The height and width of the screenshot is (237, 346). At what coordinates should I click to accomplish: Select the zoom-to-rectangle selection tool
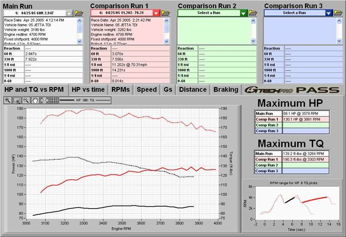tap(17, 100)
